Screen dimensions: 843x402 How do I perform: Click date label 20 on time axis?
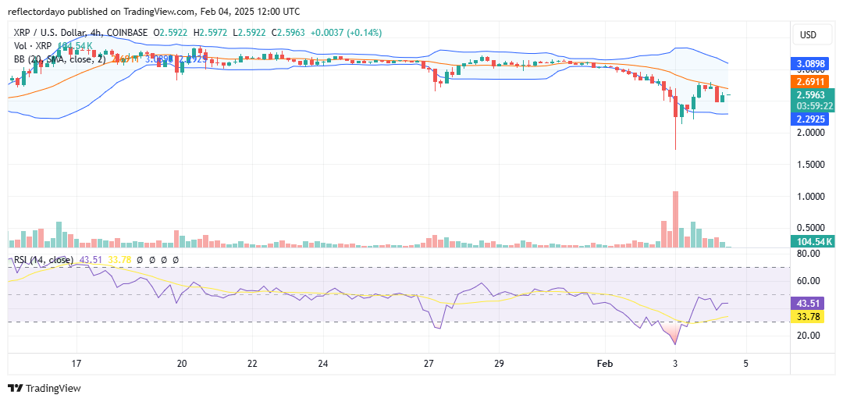[182, 363]
